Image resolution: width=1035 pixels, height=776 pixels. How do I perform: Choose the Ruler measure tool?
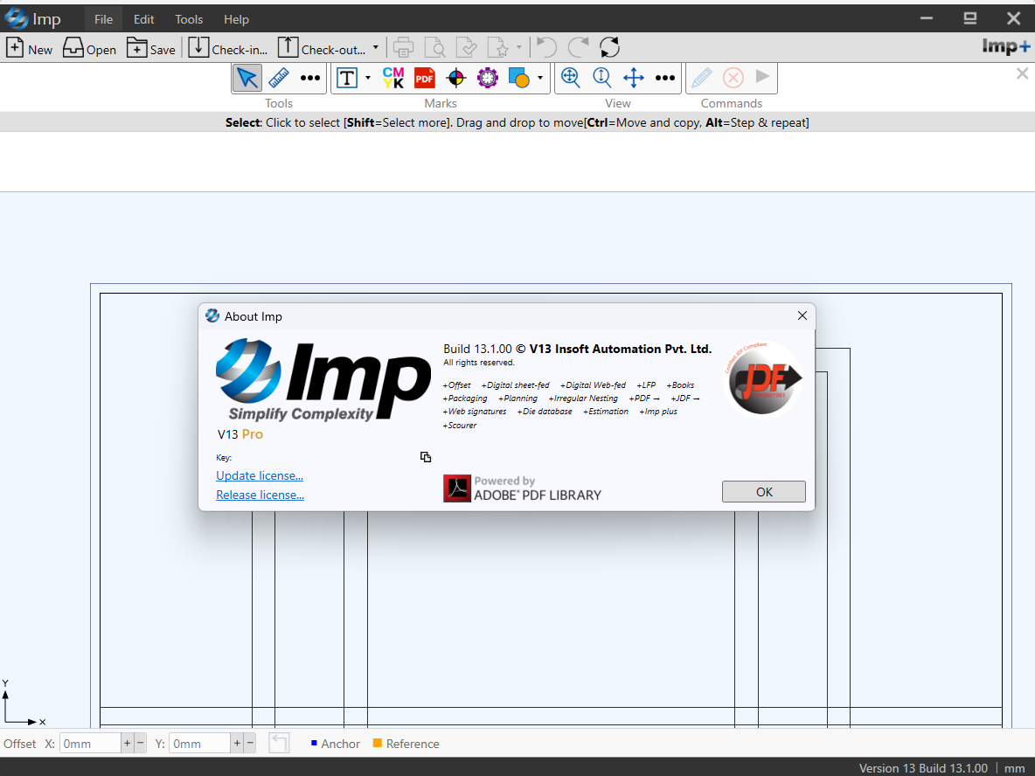point(279,78)
